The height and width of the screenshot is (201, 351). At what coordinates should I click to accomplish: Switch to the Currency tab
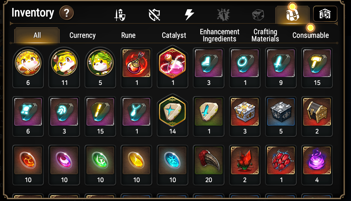click(x=82, y=35)
